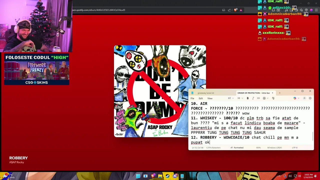Open the table insert icon in Notepad
Viewport: 320px width, 180px height.
click(x=264, y=98)
